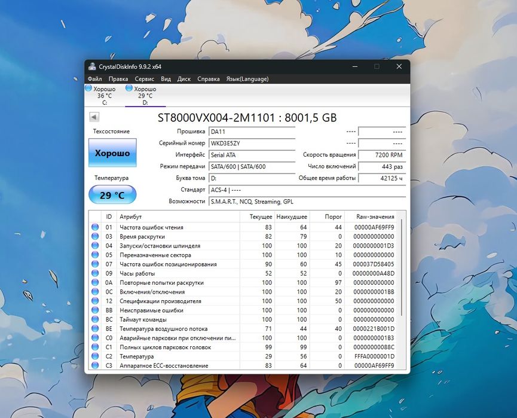Click the Стандарт field ACS-4
Viewport: 517px width, 418px height.
tap(307, 190)
